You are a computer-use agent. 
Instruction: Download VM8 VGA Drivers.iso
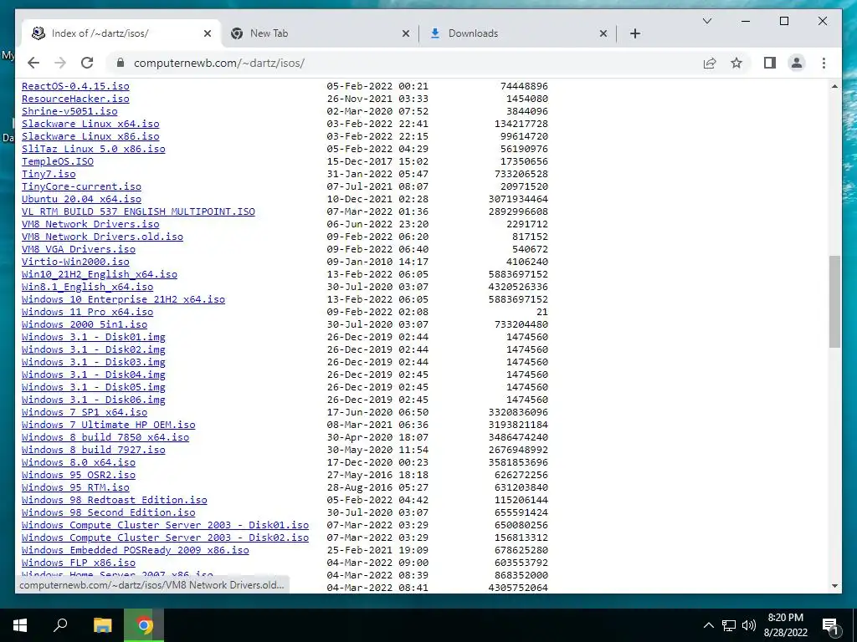tap(79, 249)
